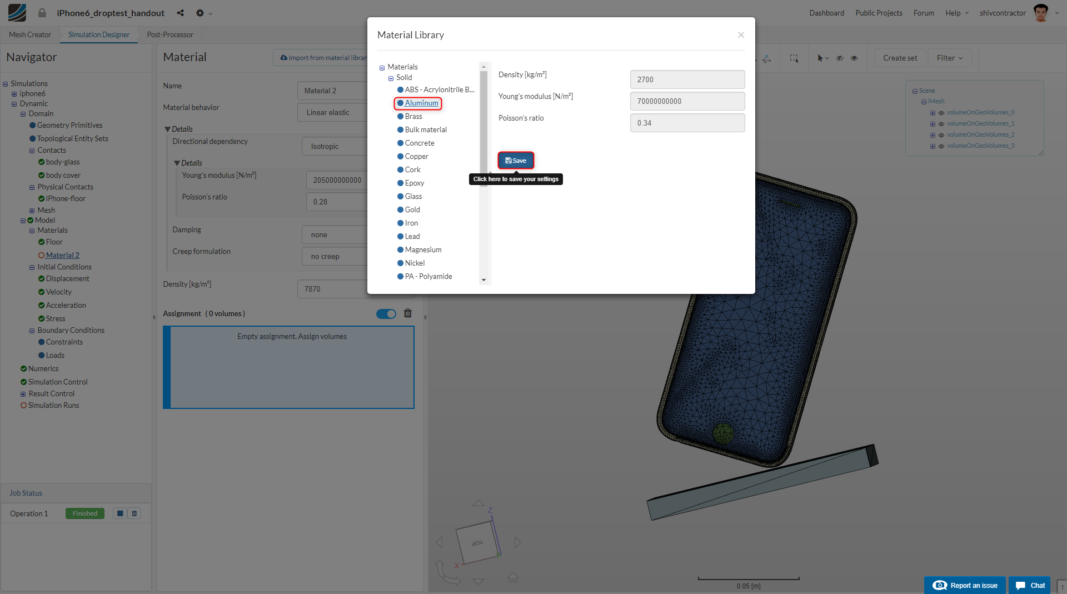
Task: Open the Simulation Designer tab
Action: click(x=99, y=34)
